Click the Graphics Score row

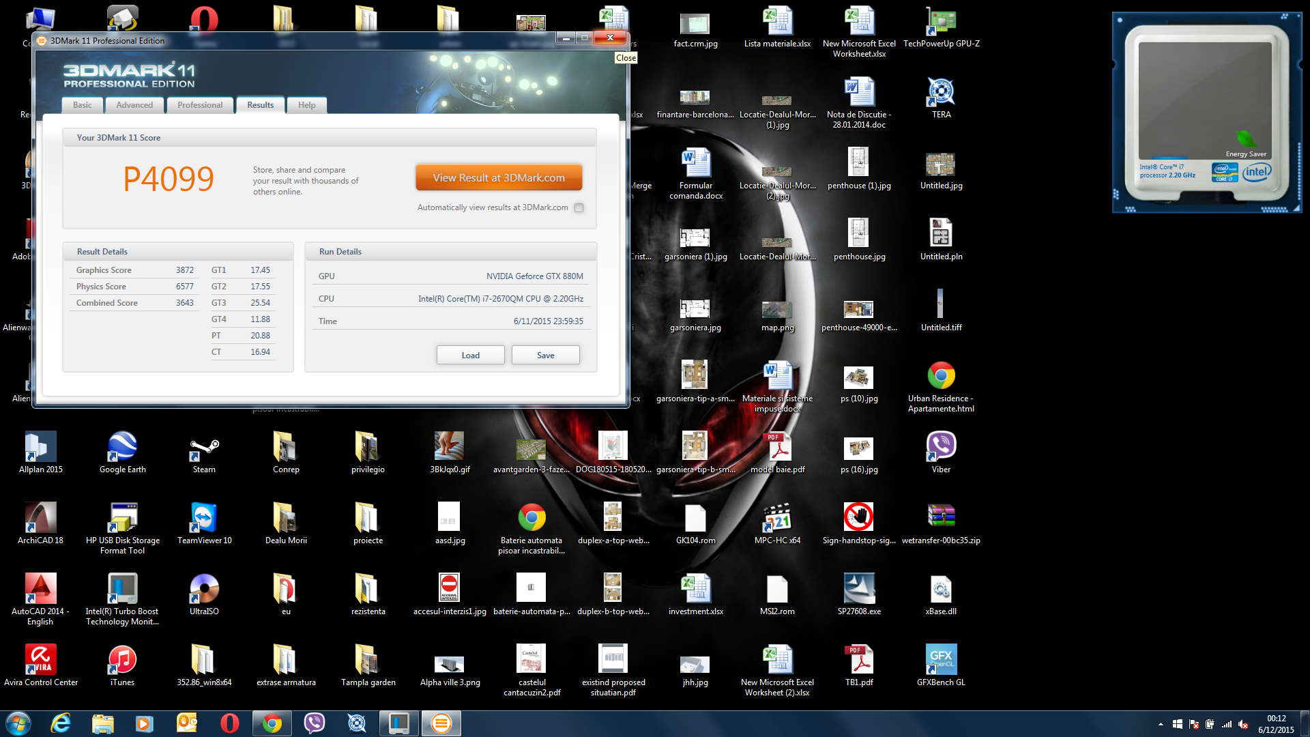point(135,270)
